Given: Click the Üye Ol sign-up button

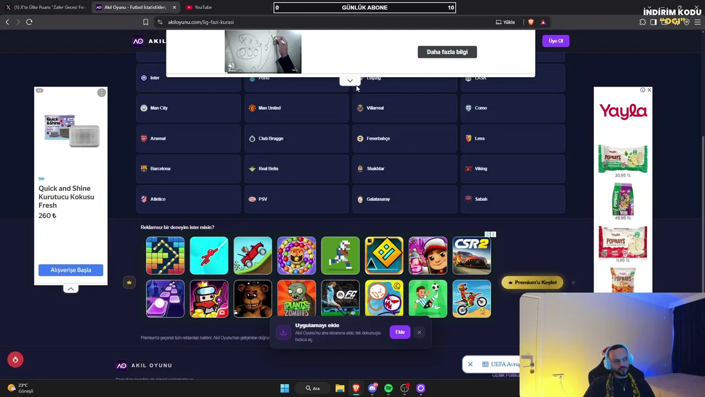Looking at the screenshot, I should tap(556, 41).
